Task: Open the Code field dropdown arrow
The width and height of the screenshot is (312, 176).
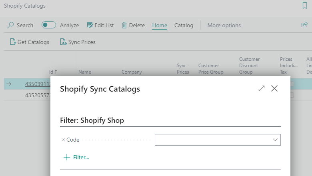Action: 275,140
